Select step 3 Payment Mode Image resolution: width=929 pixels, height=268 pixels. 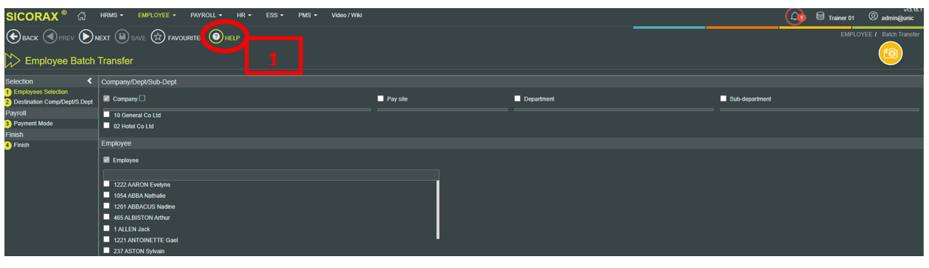click(x=33, y=124)
